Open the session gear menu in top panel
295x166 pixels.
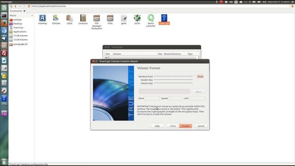[293, 2]
